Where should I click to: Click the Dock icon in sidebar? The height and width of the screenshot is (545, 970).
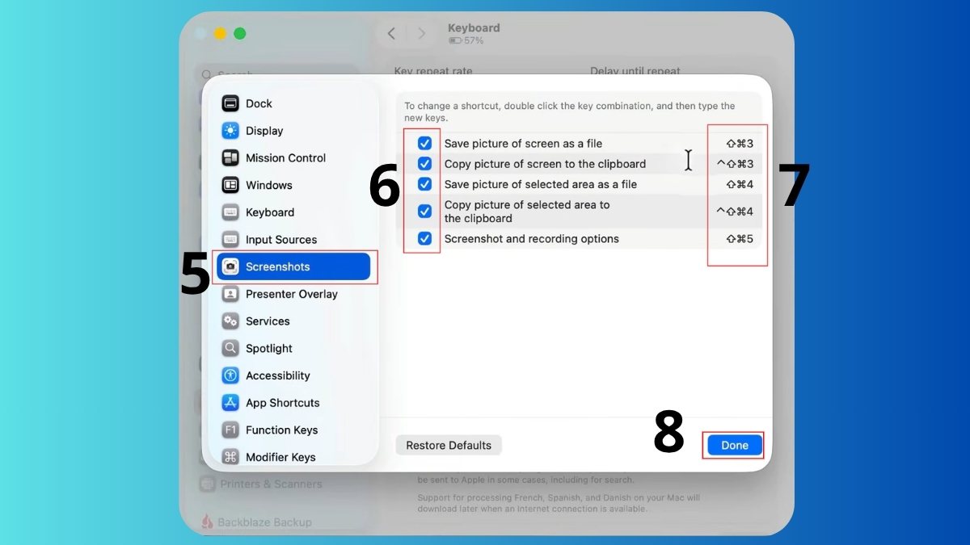click(x=231, y=103)
